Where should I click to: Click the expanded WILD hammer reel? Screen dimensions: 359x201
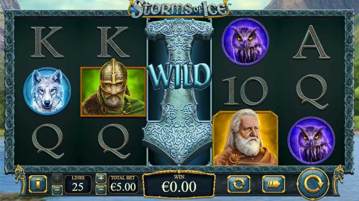click(x=179, y=92)
